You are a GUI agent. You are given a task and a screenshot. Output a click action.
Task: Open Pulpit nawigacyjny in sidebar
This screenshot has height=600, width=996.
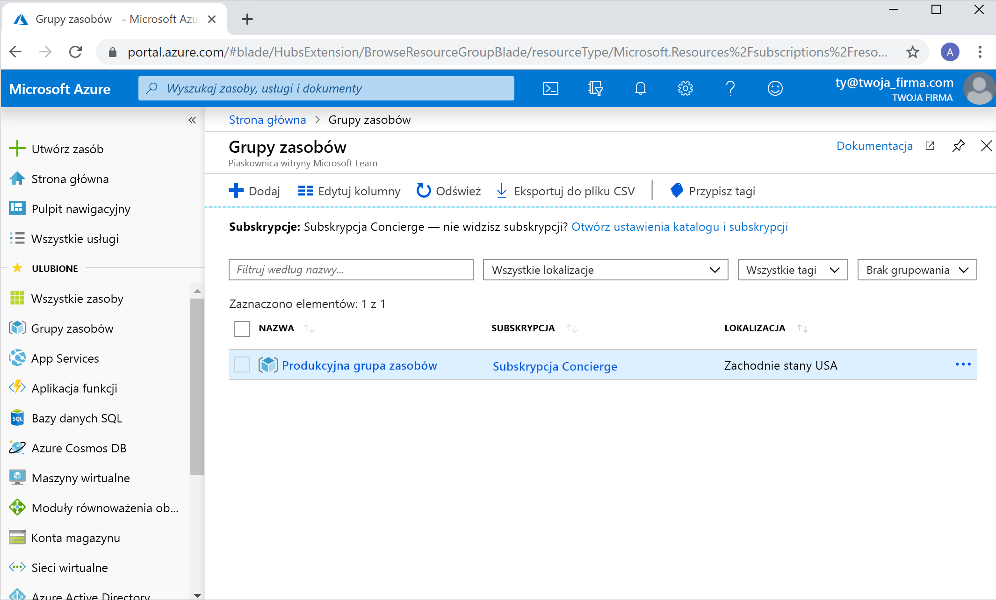point(70,209)
